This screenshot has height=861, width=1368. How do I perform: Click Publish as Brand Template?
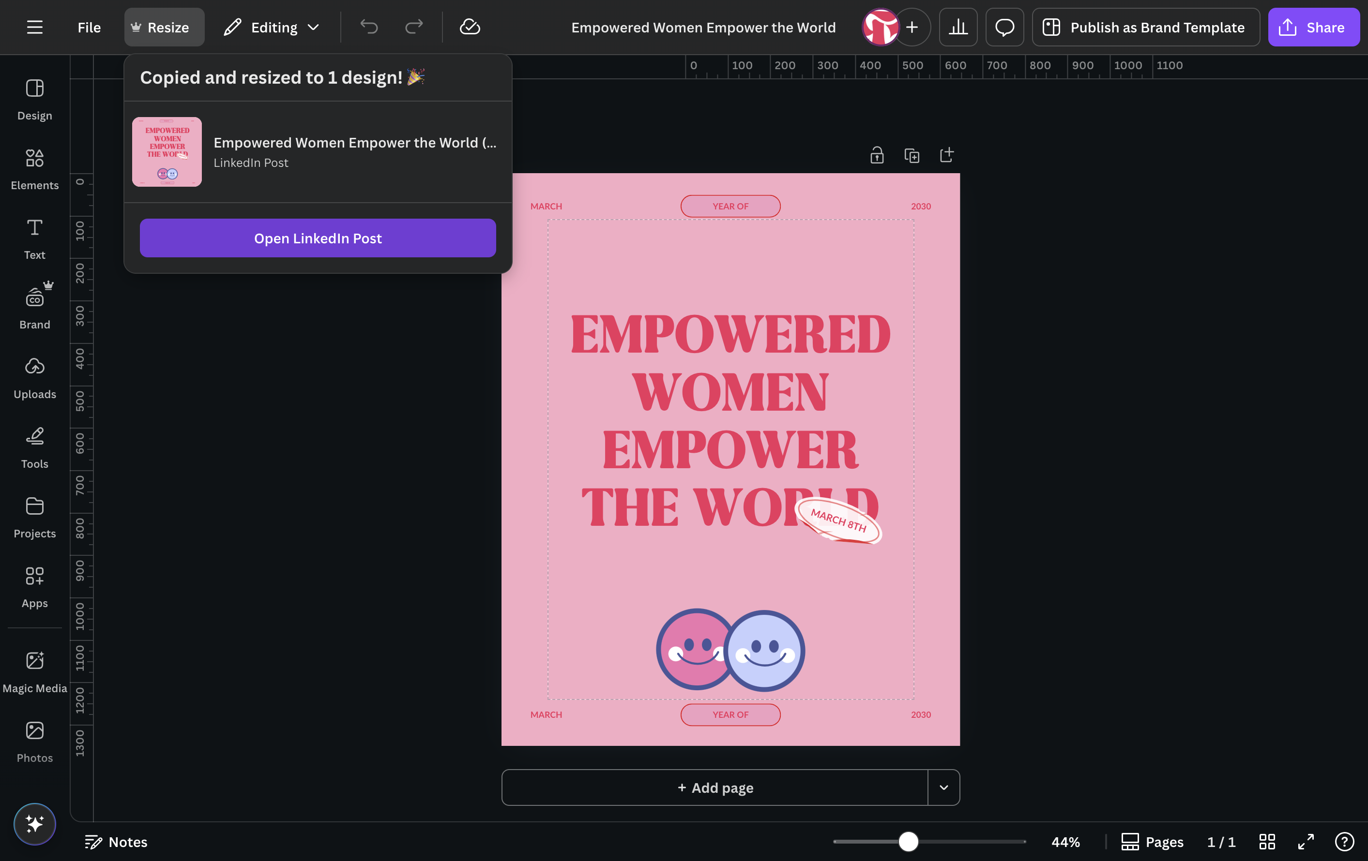pyautogui.click(x=1146, y=27)
